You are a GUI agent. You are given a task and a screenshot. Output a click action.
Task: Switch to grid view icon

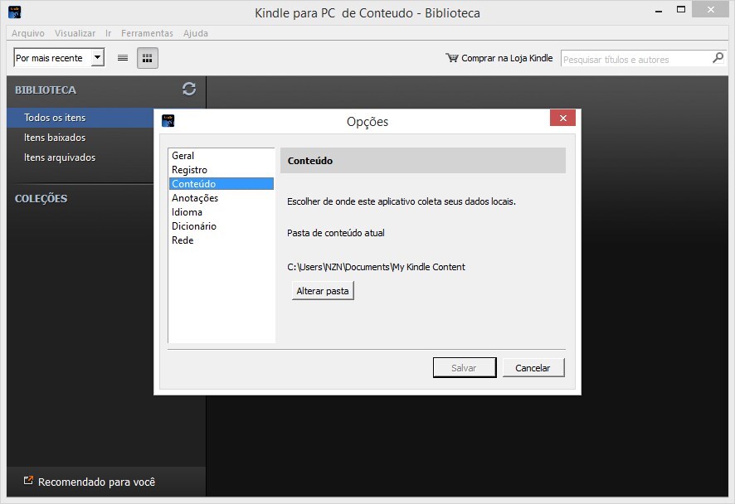147,58
